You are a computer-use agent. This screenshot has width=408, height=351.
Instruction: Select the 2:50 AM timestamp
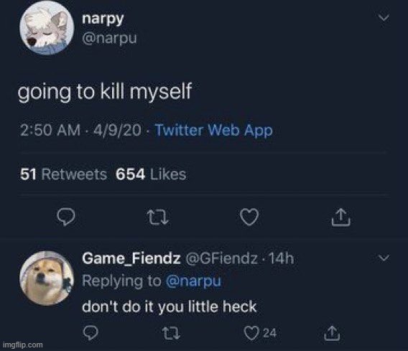pos(50,130)
